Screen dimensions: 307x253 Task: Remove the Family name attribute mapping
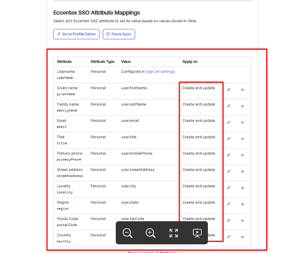[242, 106]
